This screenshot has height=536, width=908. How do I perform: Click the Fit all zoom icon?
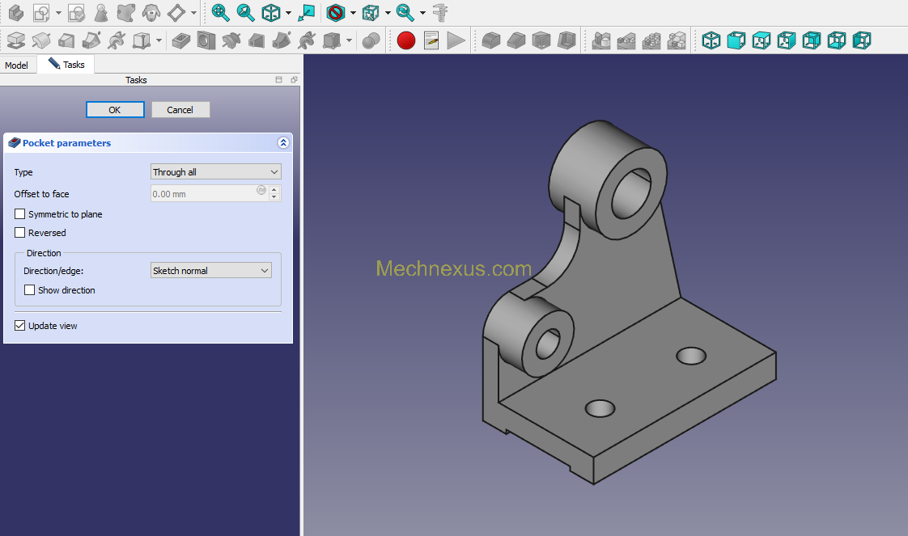pos(221,13)
